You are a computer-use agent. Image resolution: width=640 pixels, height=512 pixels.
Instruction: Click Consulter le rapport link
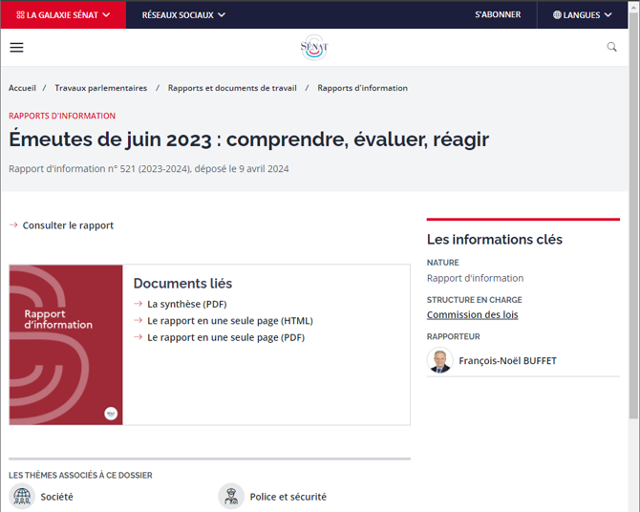[68, 225]
